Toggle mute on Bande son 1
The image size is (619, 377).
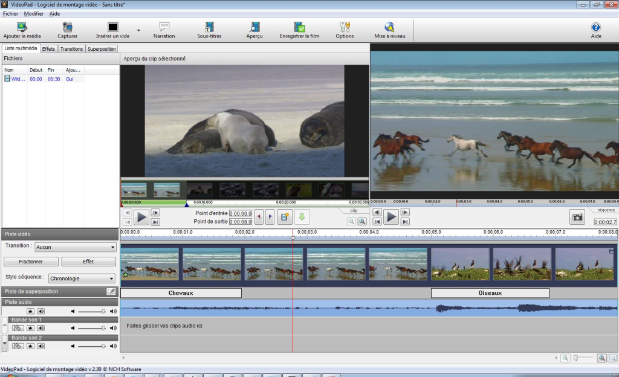point(41,328)
